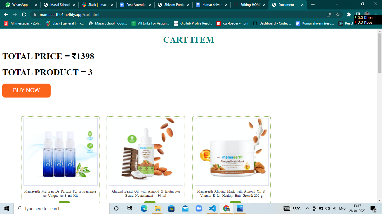Open Microsoft Store from the taskbar
382x214 pixels.
pyautogui.click(x=171, y=208)
